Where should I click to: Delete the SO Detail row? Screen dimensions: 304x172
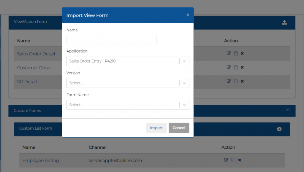point(242,81)
